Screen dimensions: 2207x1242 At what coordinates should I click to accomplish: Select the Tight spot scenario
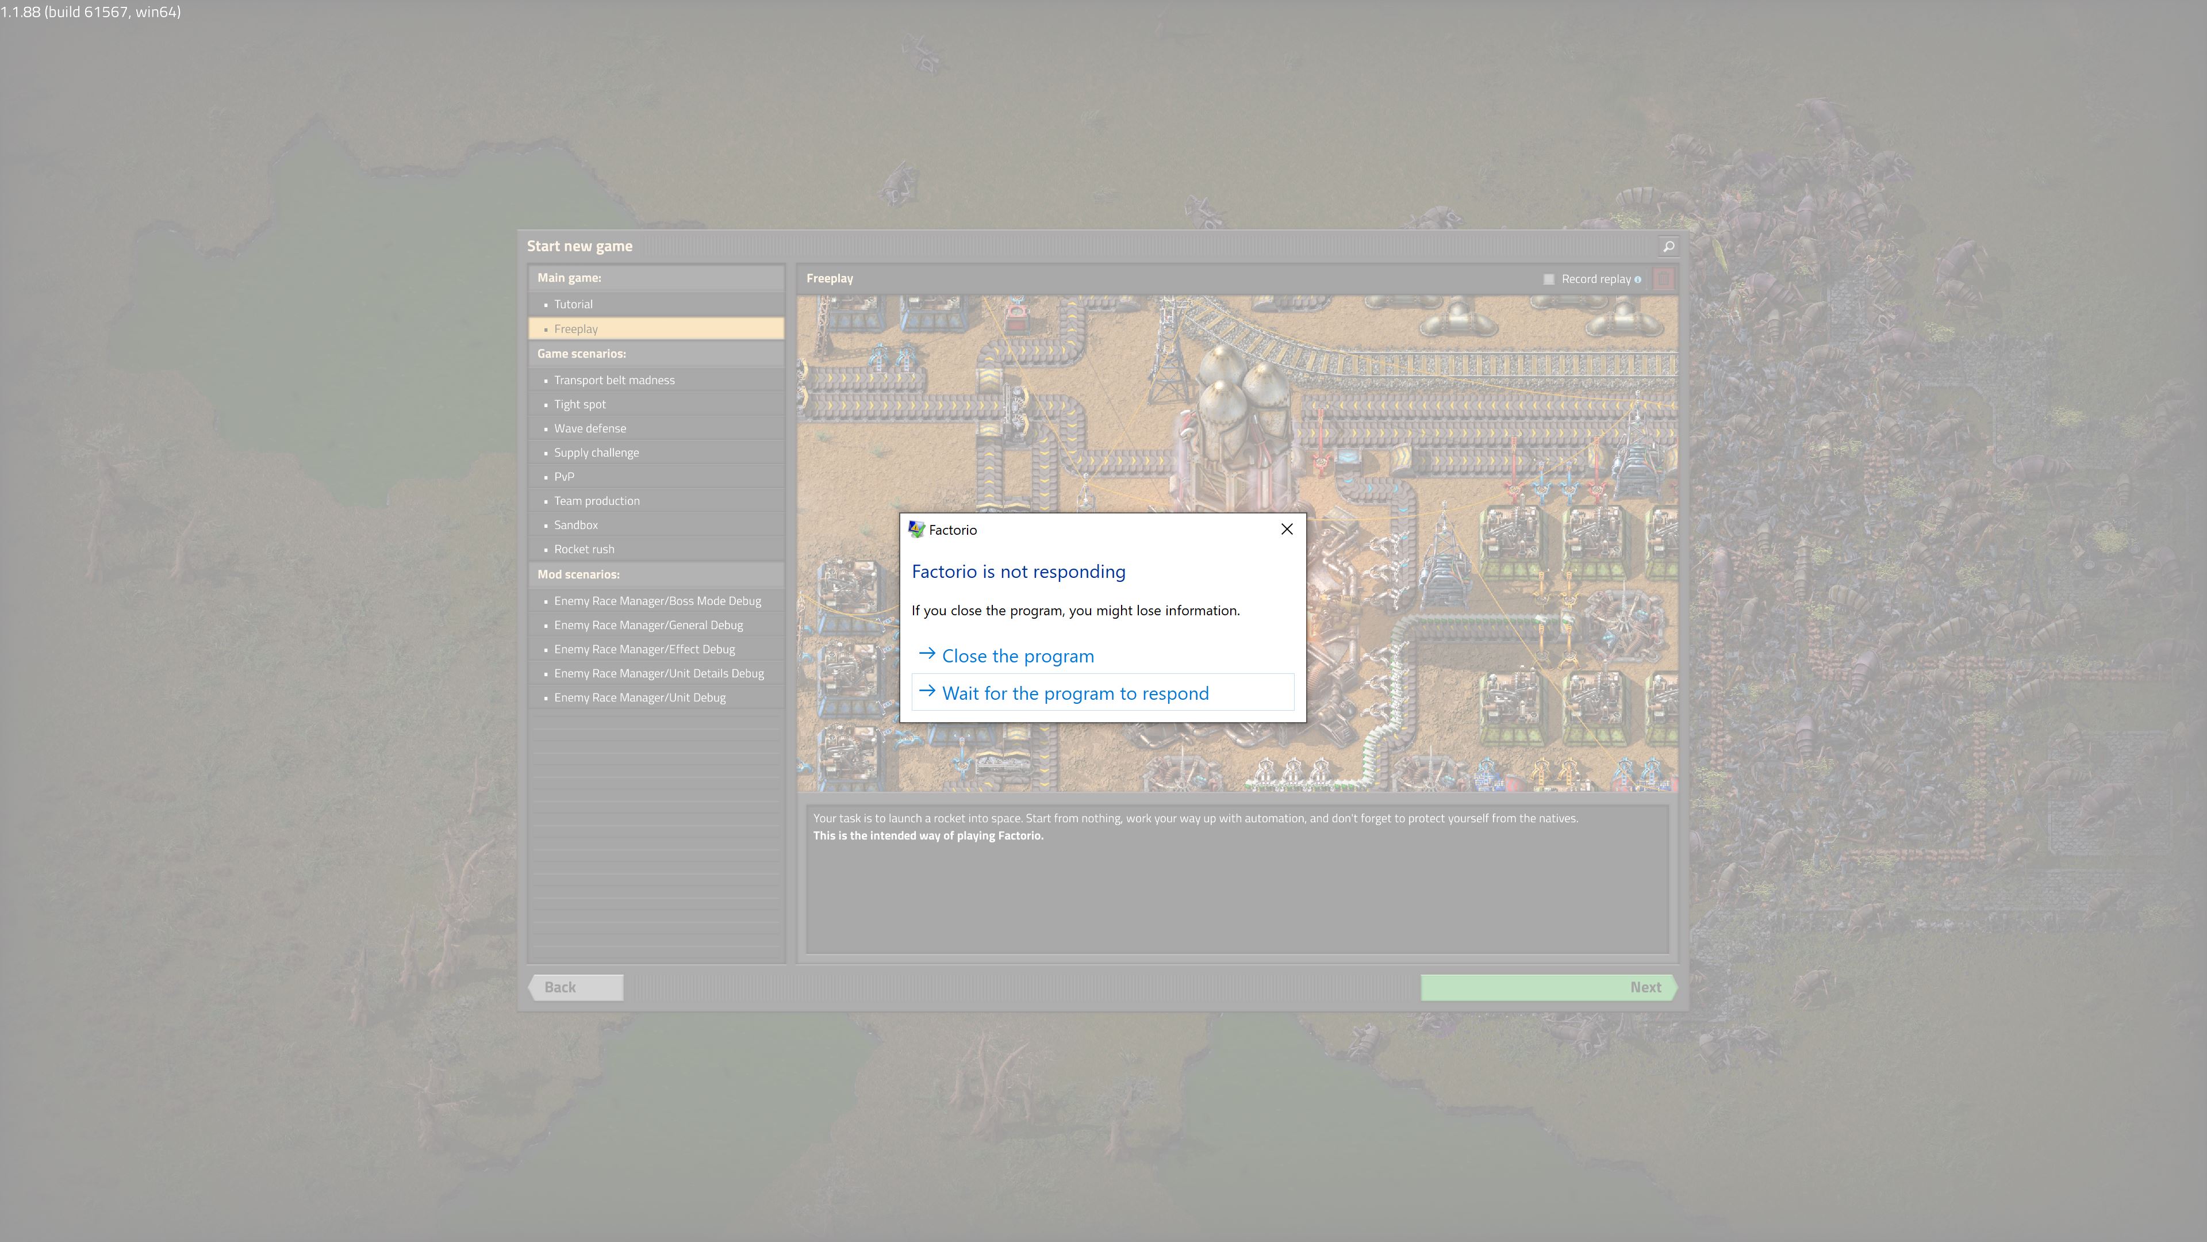coord(657,405)
